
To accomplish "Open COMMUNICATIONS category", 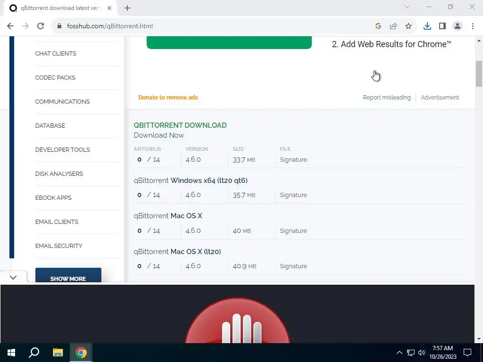I will [63, 102].
